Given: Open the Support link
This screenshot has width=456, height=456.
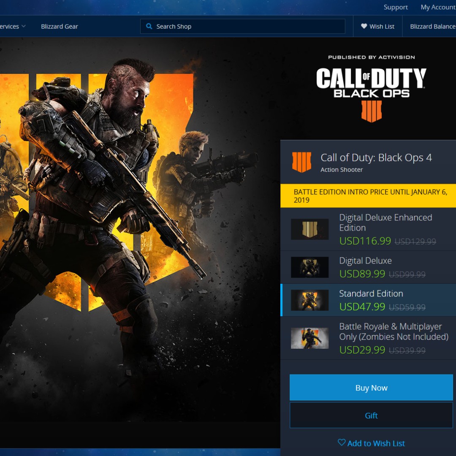Looking at the screenshot, I should (x=396, y=7).
